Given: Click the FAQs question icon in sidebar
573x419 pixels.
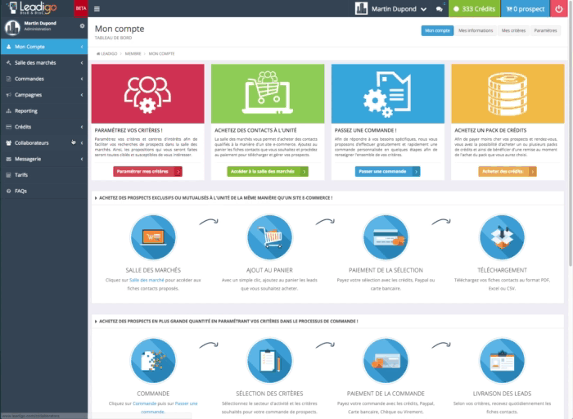Looking at the screenshot, I should click(9, 191).
